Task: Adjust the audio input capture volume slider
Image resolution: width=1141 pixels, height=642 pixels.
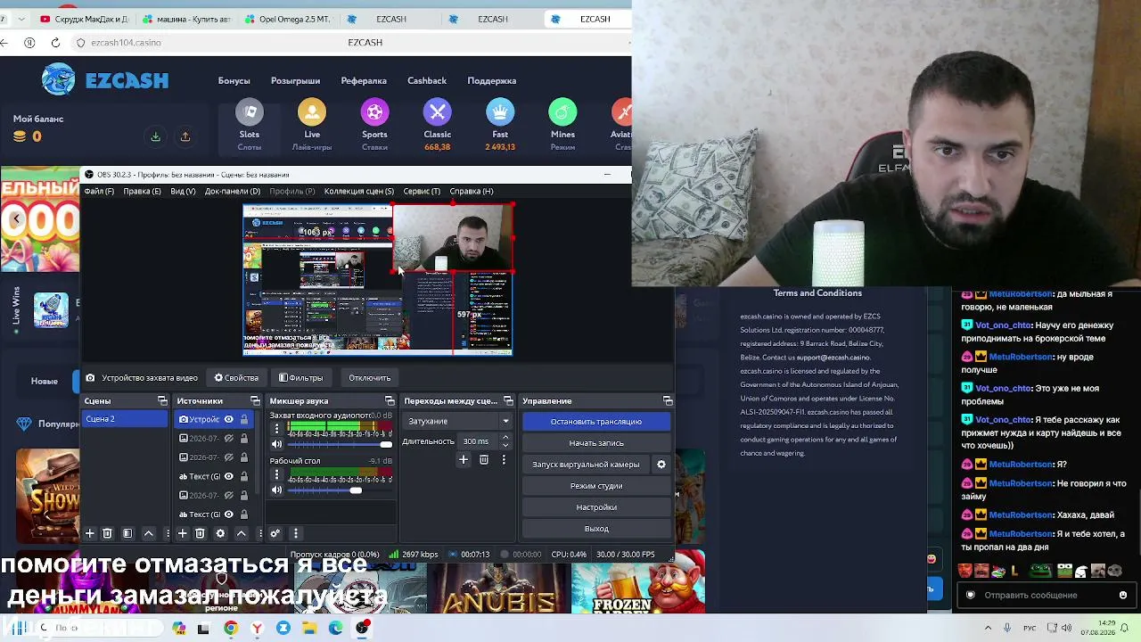Action: click(340, 444)
